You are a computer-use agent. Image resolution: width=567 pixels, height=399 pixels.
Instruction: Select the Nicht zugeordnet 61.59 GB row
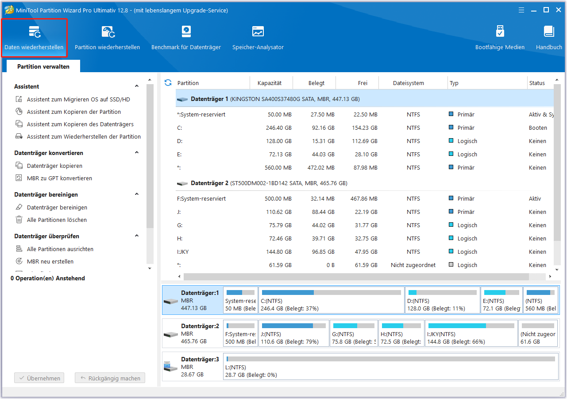(x=365, y=265)
